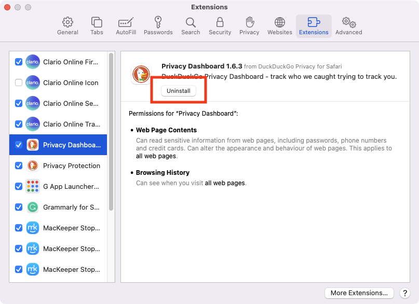Viewport: 419px width, 304px height.
Task: Open the AutoFill preferences tab
Action: tap(126, 26)
